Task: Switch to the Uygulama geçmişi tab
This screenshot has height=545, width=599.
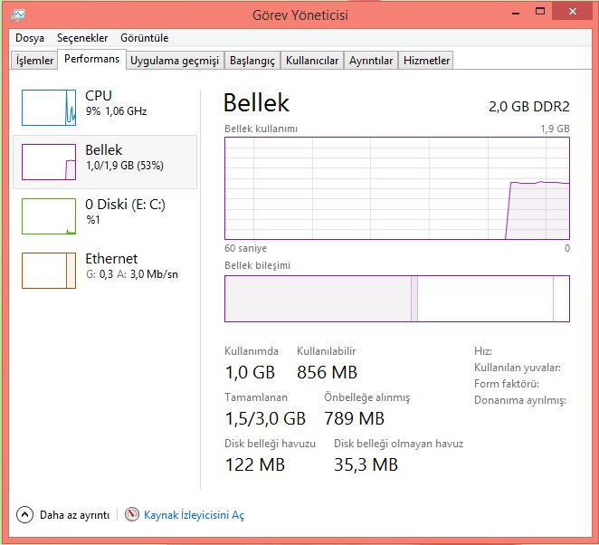Action: (x=175, y=61)
